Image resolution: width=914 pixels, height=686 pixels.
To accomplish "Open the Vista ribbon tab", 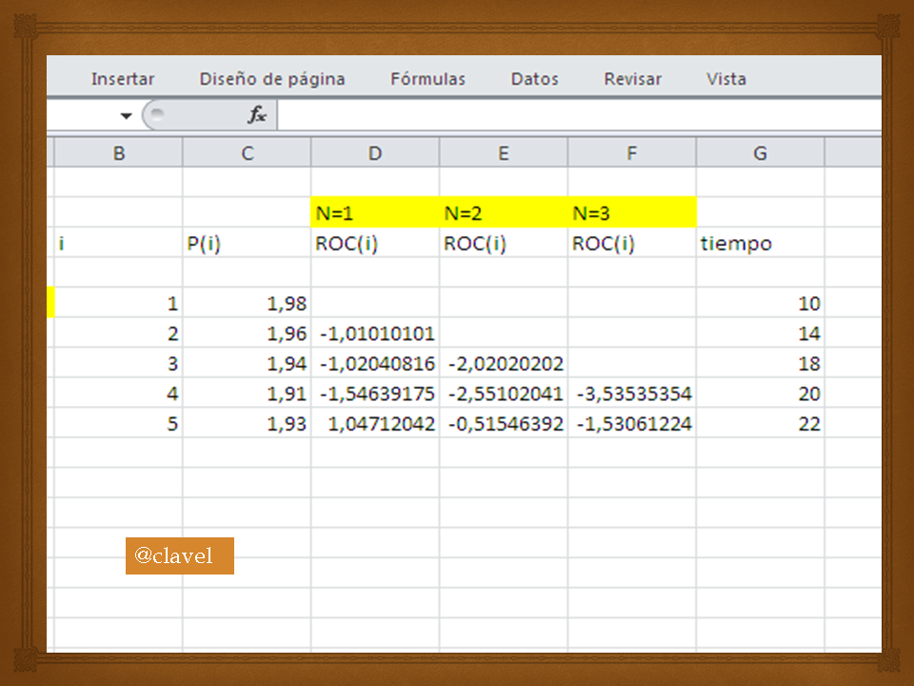I will click(726, 79).
